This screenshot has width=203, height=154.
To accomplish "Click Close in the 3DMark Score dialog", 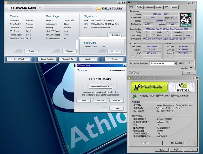I will click(117, 108).
